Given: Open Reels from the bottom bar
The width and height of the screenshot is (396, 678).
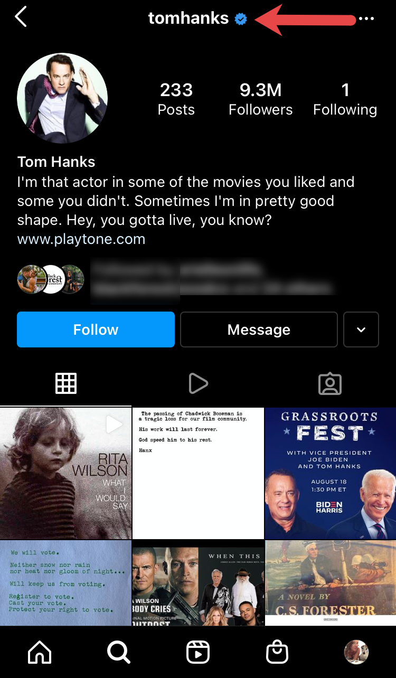Looking at the screenshot, I should (x=198, y=652).
